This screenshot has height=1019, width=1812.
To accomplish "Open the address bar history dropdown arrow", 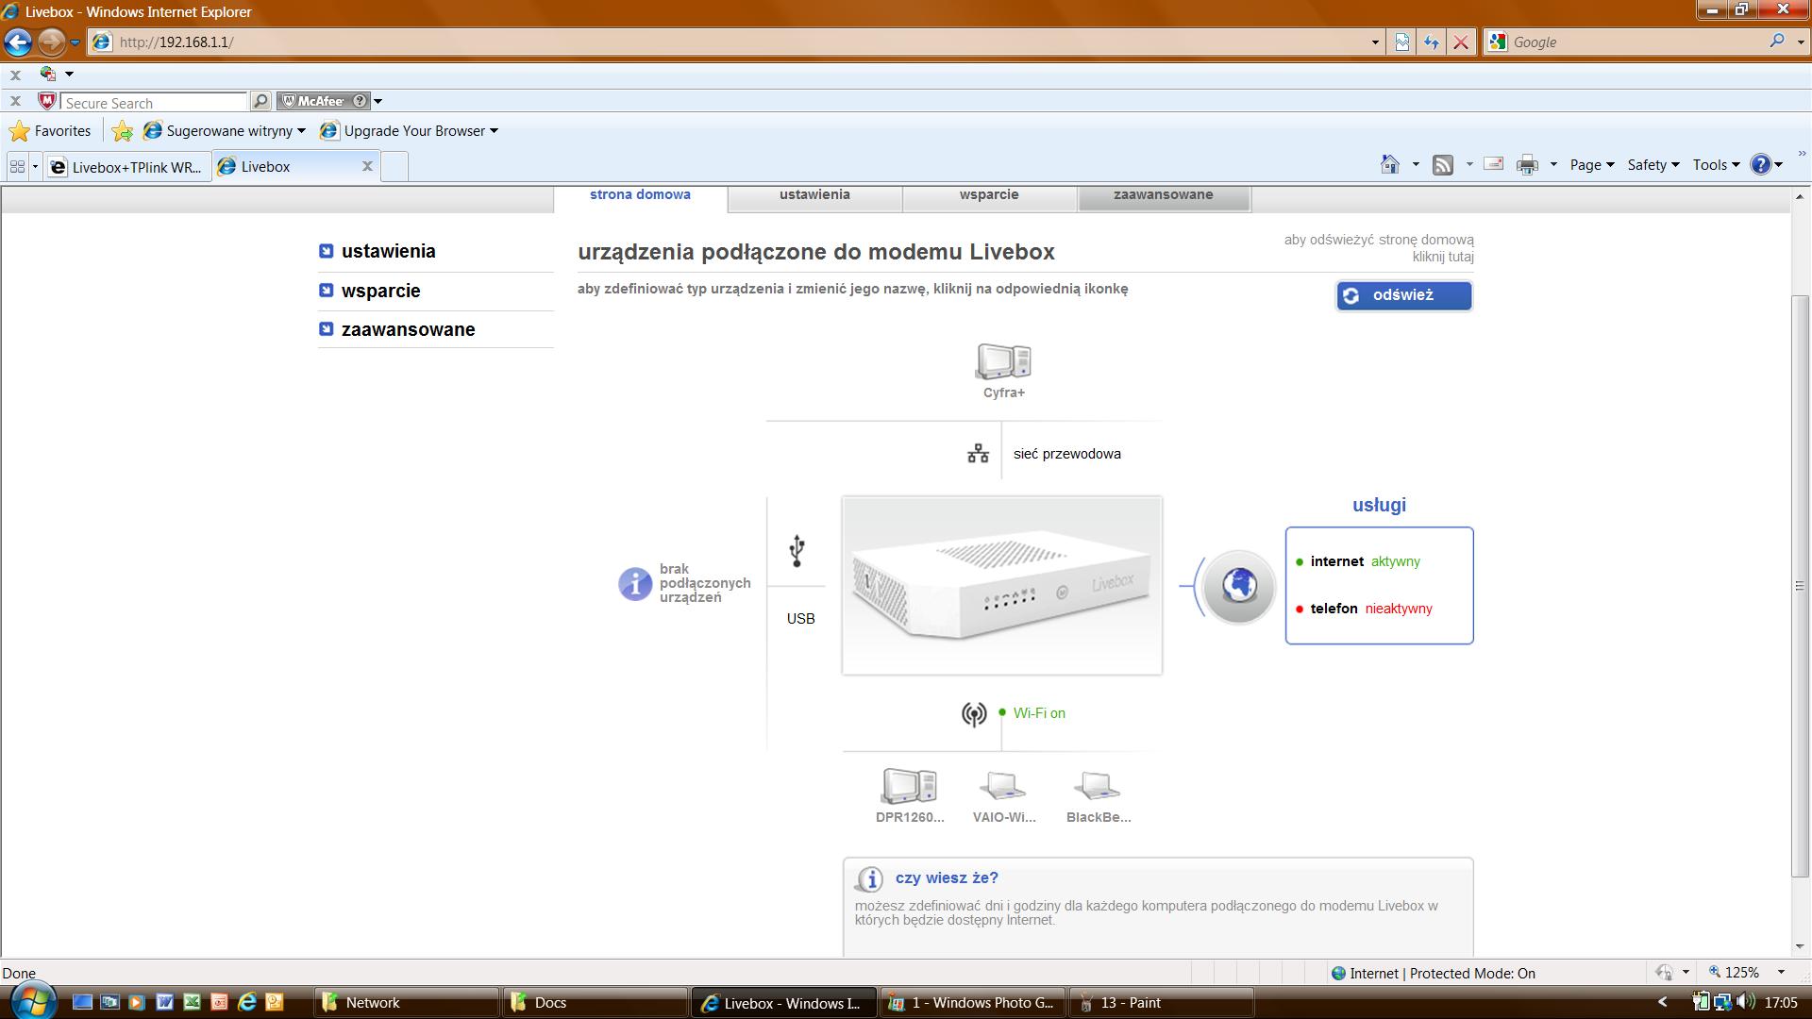I will [1375, 42].
